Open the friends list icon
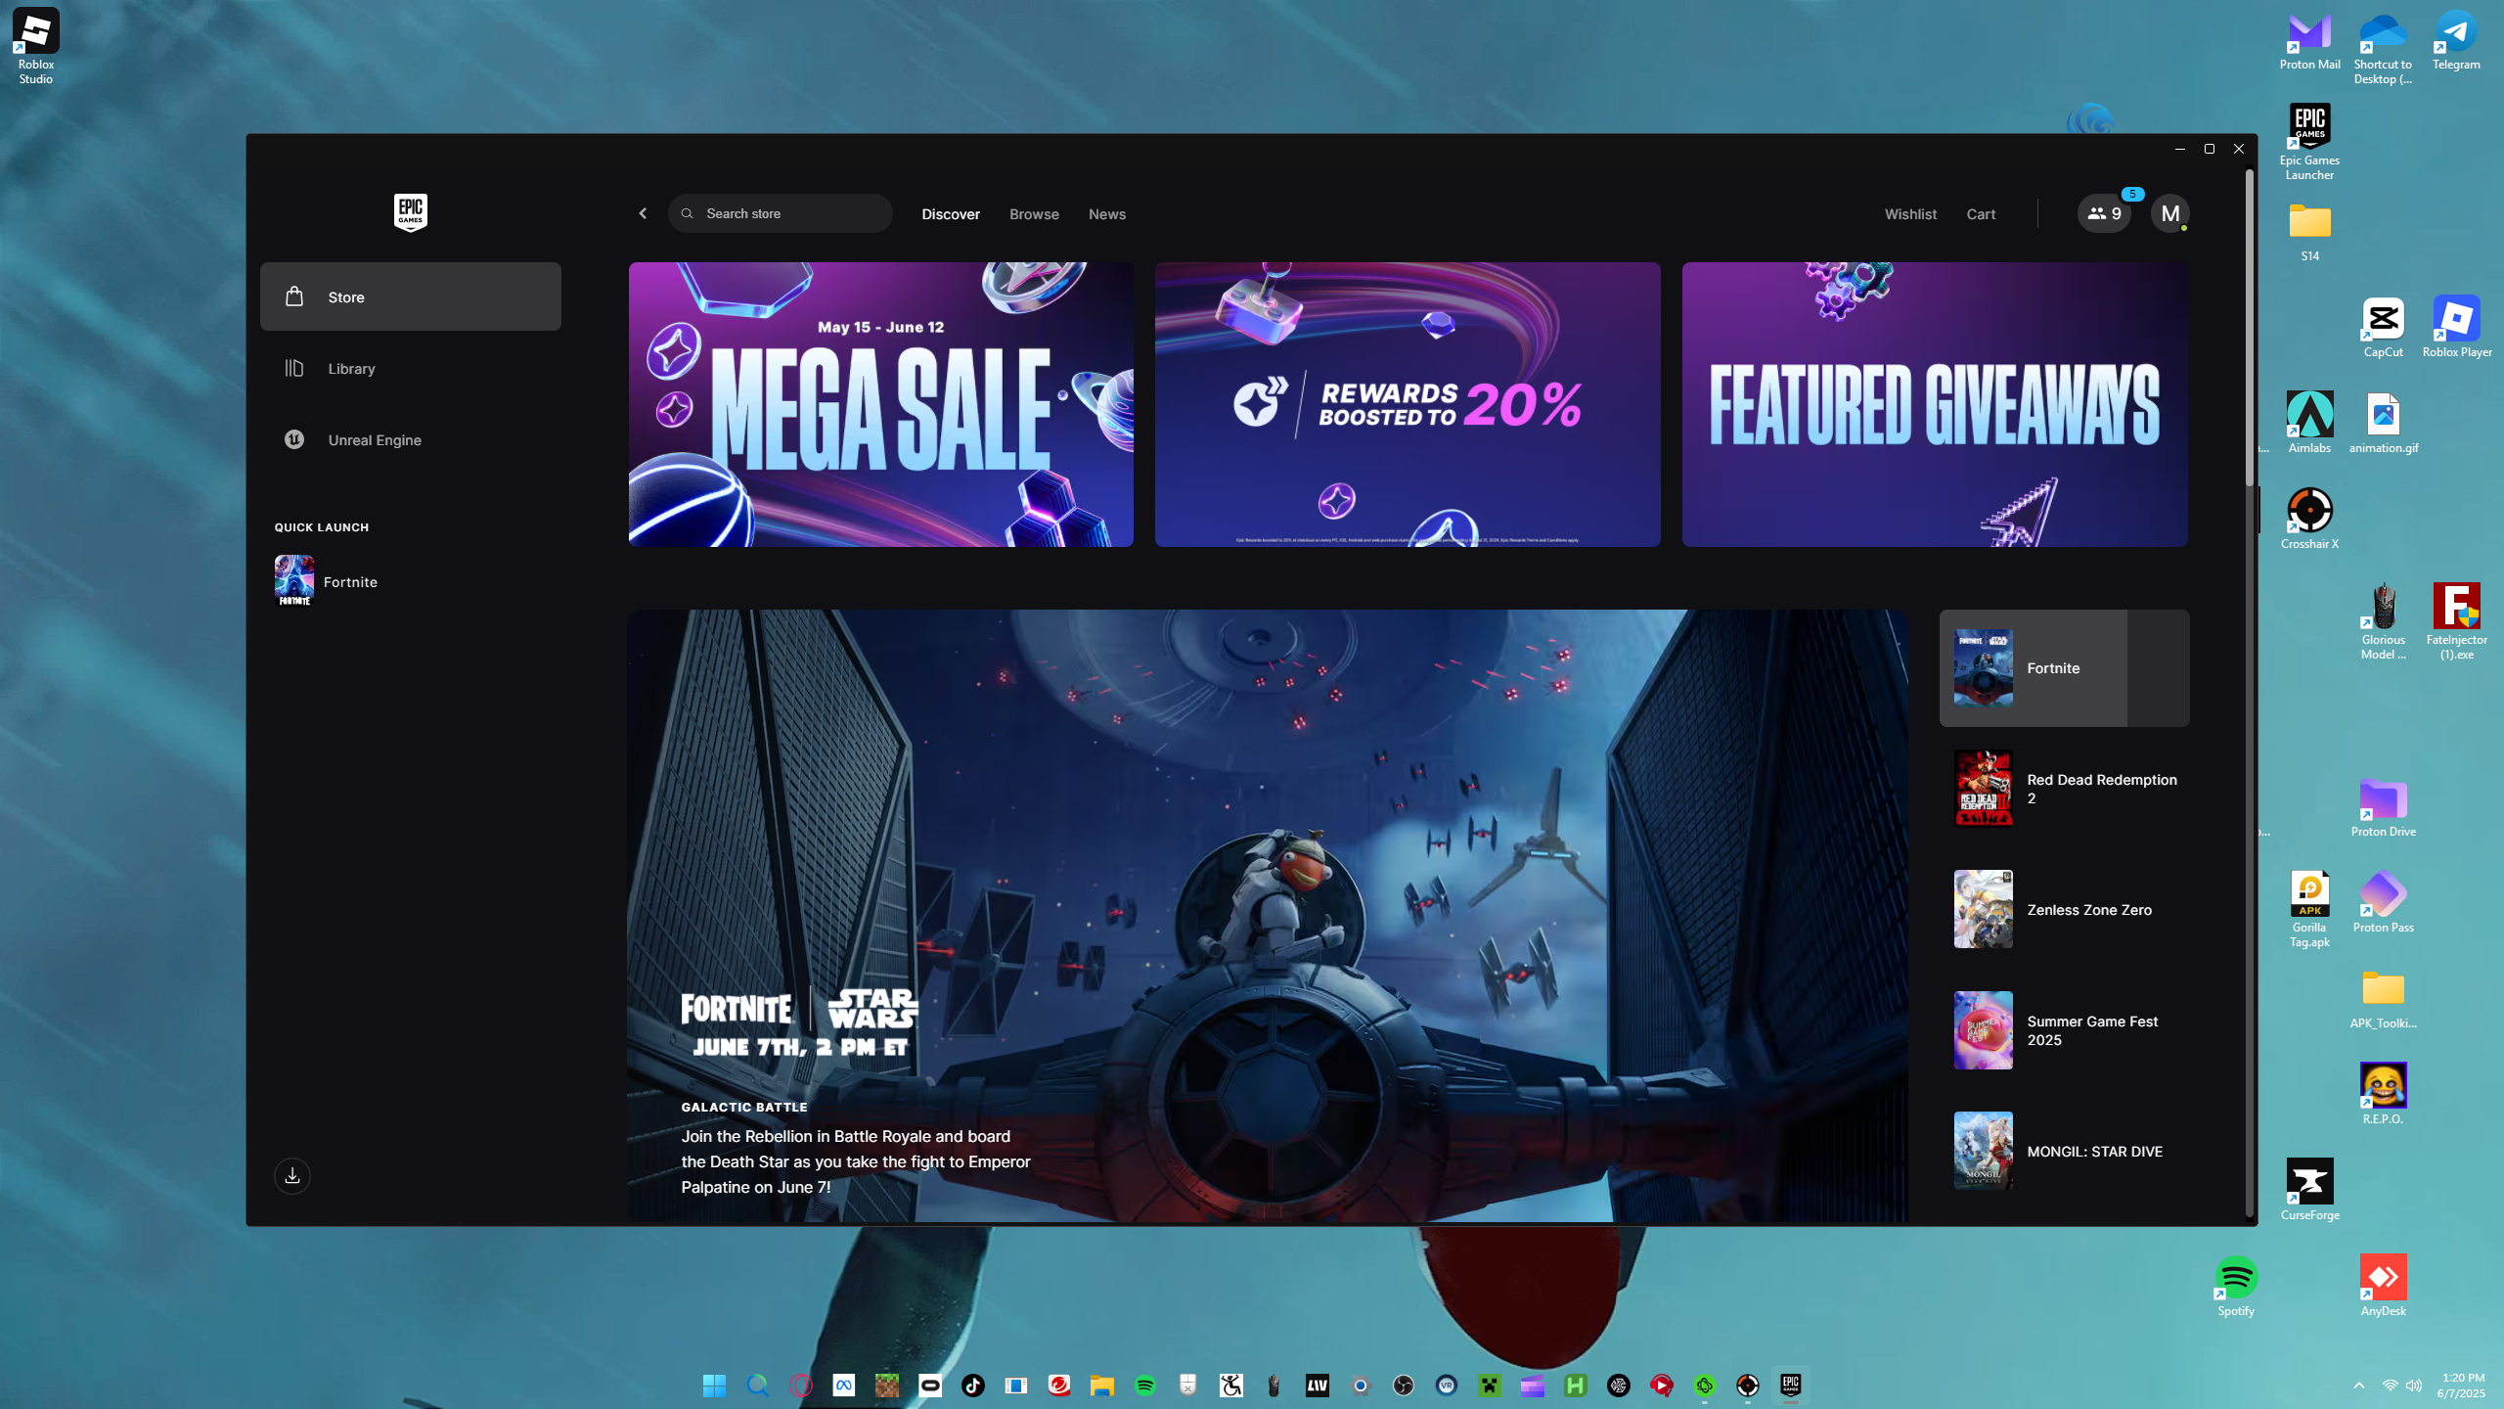The height and width of the screenshot is (1409, 2504). coord(2103,213)
